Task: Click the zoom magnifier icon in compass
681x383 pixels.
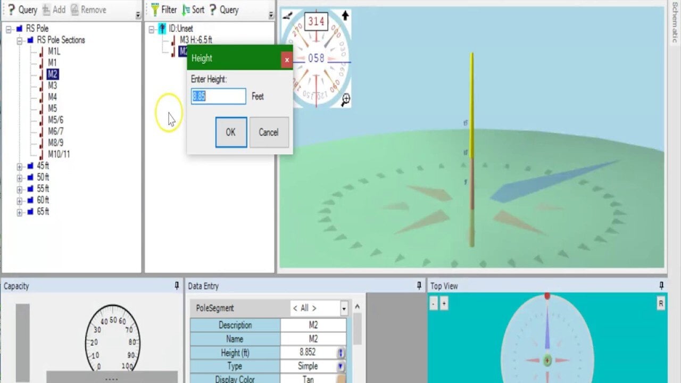Action: click(346, 99)
